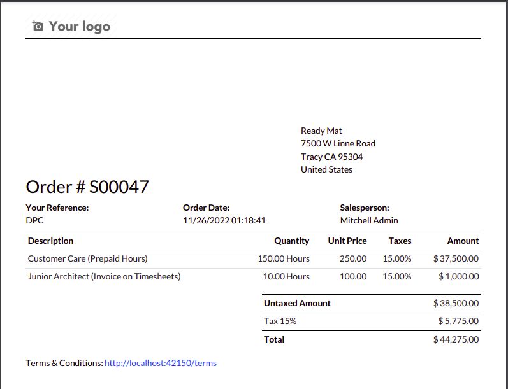508x389 pixels.
Task: Click the Order # S00047 heading
Action: [87, 187]
